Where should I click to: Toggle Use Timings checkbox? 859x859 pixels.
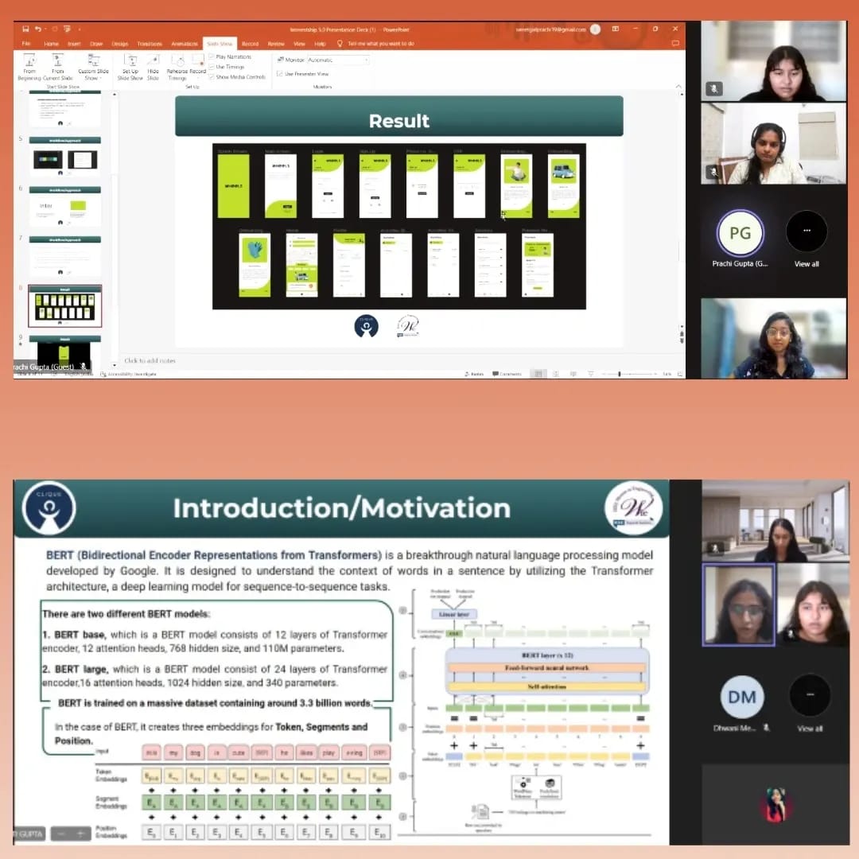click(x=212, y=67)
